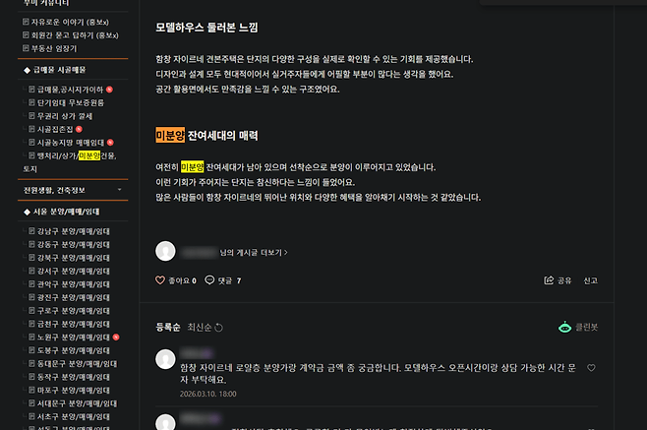Click the 미분양 잔여세대의 매력 heading
647x430 pixels.
pyautogui.click(x=206, y=135)
